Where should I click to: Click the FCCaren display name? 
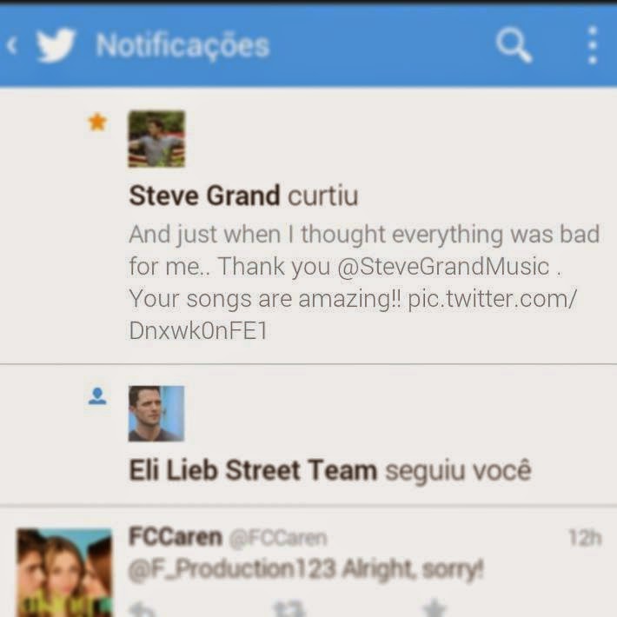(176, 537)
